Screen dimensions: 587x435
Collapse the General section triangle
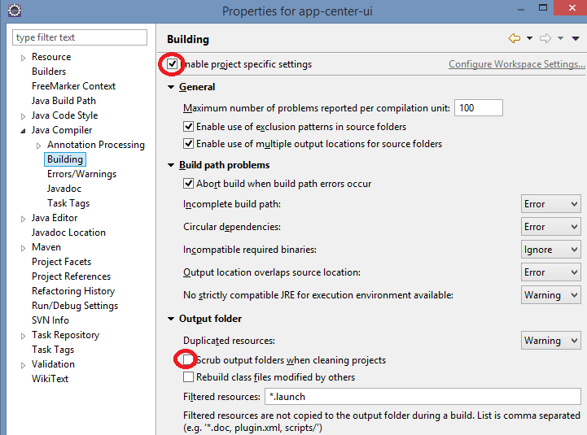(x=172, y=87)
